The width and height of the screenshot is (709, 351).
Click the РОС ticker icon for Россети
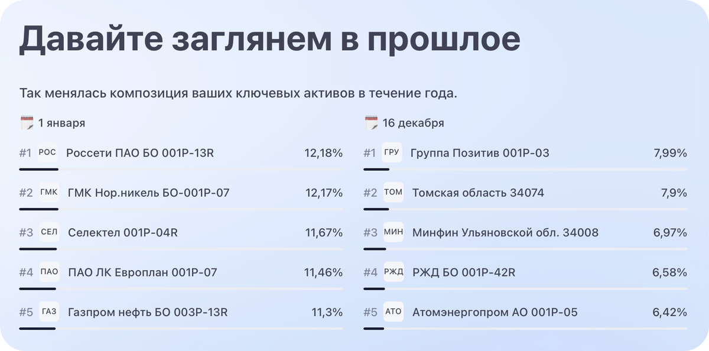pyautogui.click(x=47, y=152)
